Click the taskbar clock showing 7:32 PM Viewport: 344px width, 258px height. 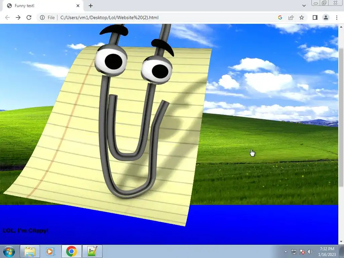tap(327, 252)
